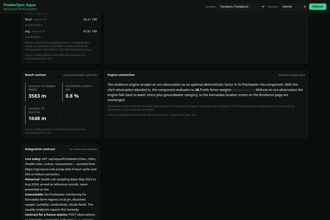Click the fecal score '24.3 / 100'
330x220 pixels.
[x=90, y=19]
